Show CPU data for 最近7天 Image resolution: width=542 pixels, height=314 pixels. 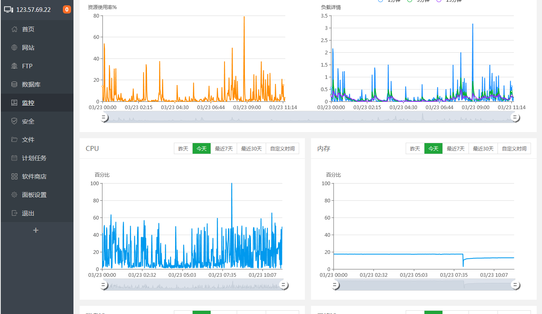point(224,148)
